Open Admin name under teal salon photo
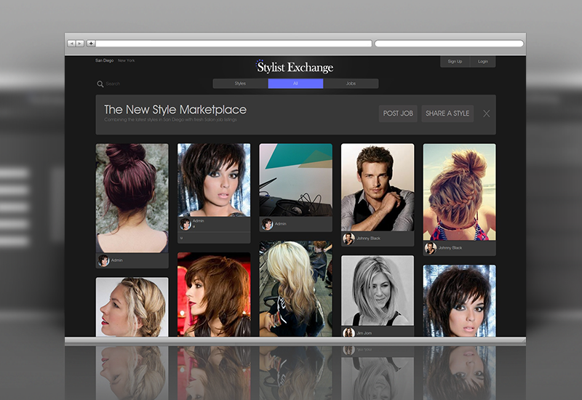The height and width of the screenshot is (400, 582). (281, 224)
